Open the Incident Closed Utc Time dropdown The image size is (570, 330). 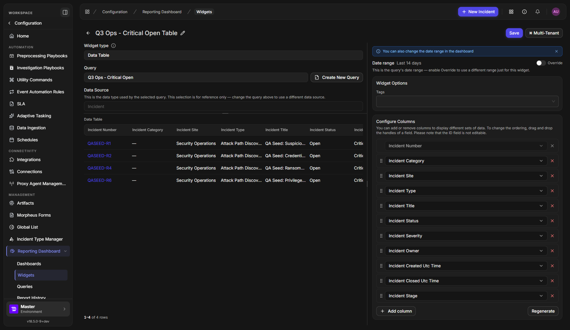tap(466, 281)
